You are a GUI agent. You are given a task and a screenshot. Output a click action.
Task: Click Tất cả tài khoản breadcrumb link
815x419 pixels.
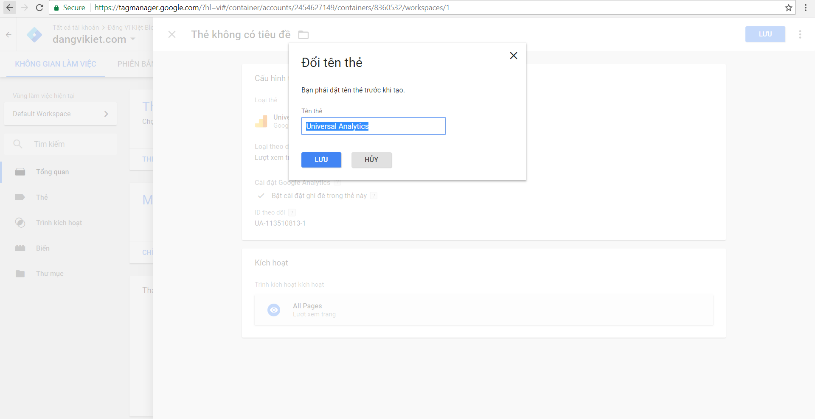click(76, 28)
